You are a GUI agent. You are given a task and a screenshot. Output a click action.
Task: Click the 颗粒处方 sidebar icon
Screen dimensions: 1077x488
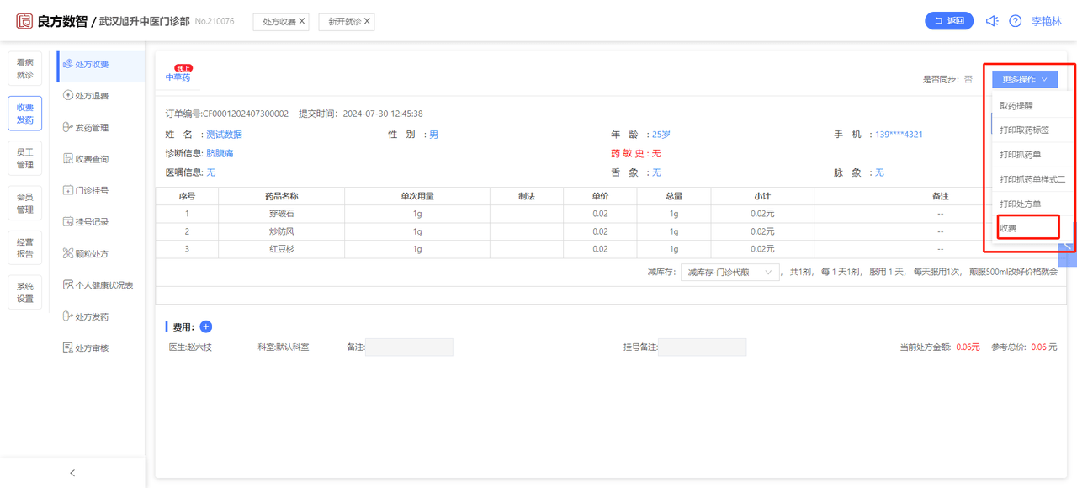(68, 254)
